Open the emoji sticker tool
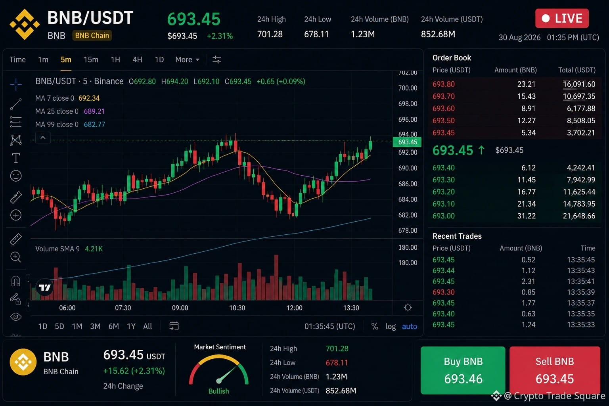This screenshot has width=609, height=406. [16, 176]
